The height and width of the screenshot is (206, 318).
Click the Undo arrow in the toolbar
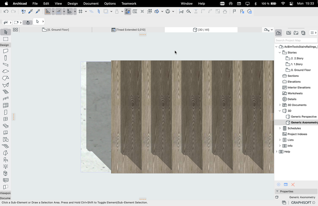pyautogui.click(x=6, y=11)
